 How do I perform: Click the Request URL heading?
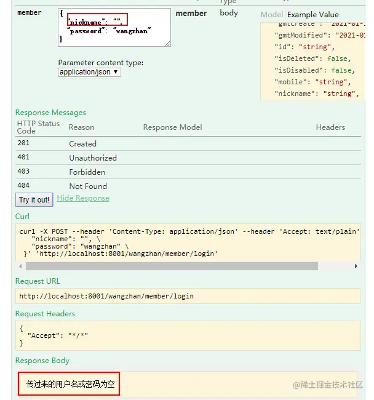pos(38,281)
